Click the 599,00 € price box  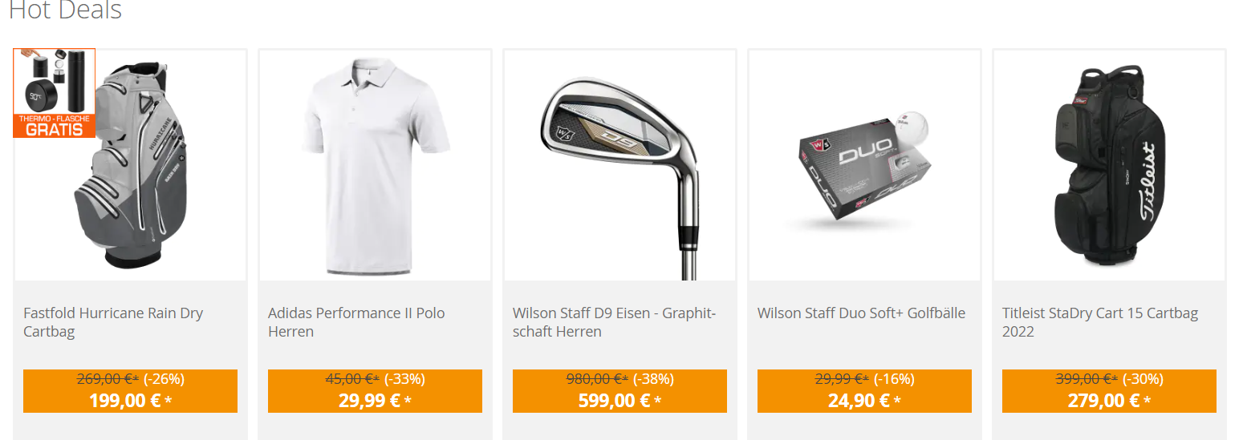[619, 391]
